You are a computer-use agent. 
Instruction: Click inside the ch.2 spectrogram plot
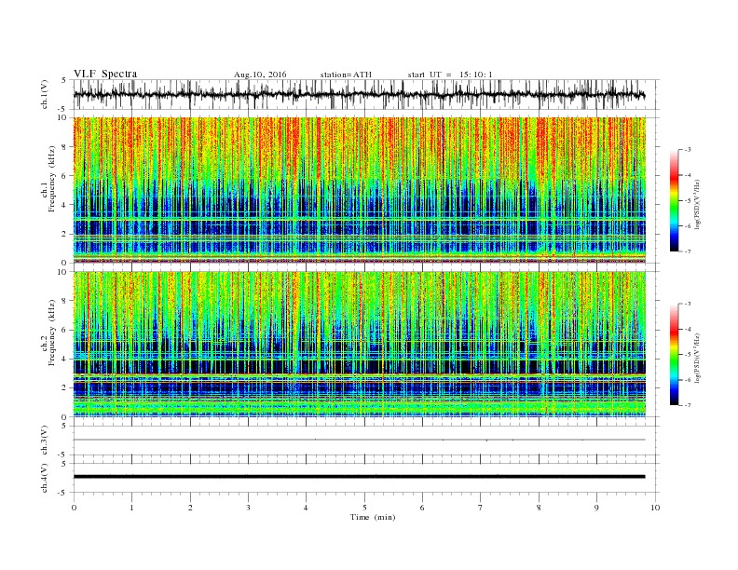(x=359, y=344)
